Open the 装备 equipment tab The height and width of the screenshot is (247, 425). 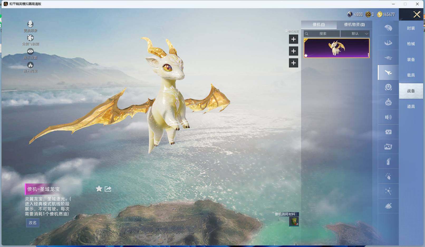pos(411,60)
